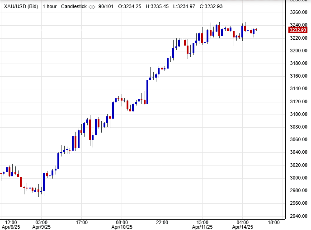Viewport: 311px width, 230px height.
Task: Select the current price tag 3232.93
Action: (x=298, y=30)
